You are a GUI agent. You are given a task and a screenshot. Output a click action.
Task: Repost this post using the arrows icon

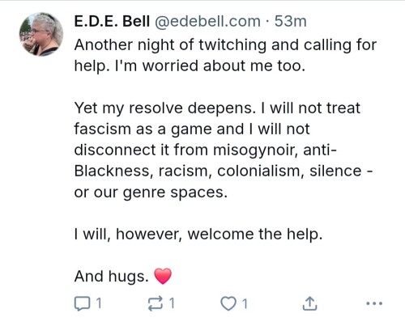pyautogui.click(x=156, y=303)
